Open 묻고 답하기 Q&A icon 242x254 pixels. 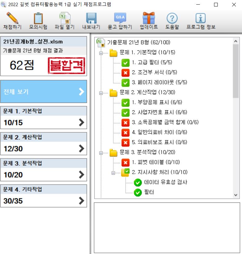120,18
